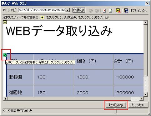This screenshot has height=116, width=151.
Task: Click the キャンセル (Cancel) button
Action: (x=138, y=105)
